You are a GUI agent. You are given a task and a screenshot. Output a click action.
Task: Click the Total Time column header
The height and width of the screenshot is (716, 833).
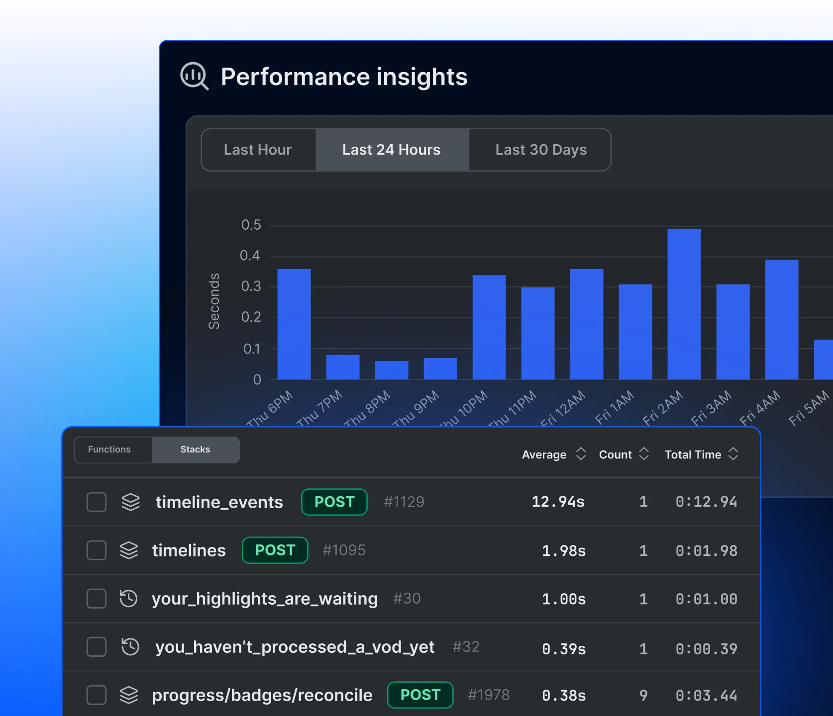click(x=693, y=454)
